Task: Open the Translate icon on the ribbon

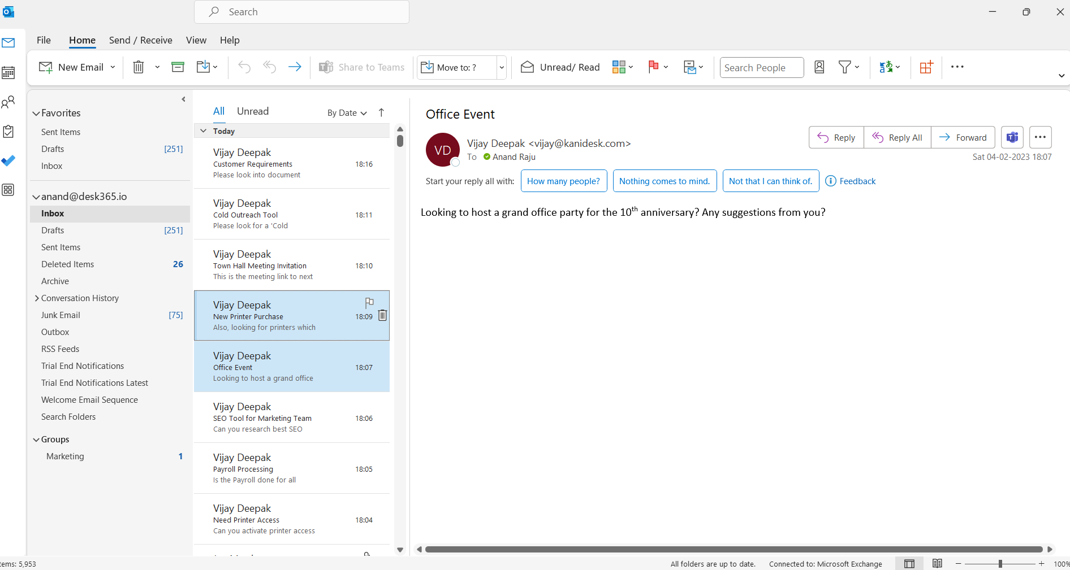Action: tap(886, 67)
